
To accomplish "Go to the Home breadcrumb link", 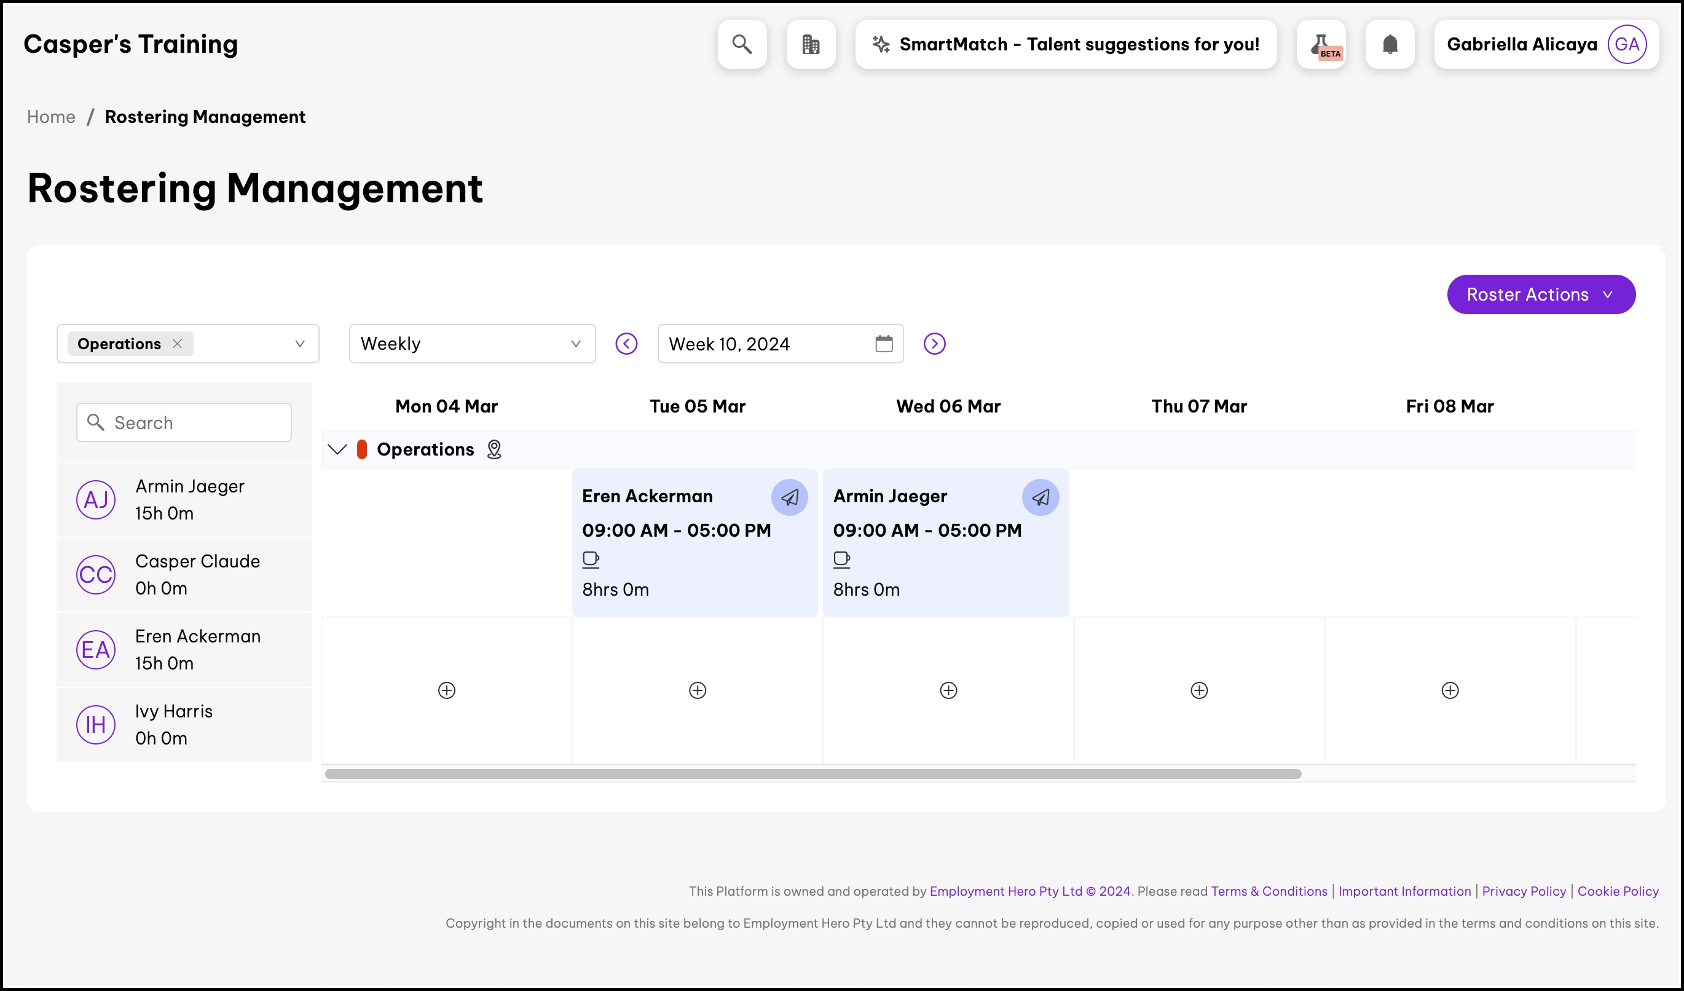I will pyautogui.click(x=51, y=117).
